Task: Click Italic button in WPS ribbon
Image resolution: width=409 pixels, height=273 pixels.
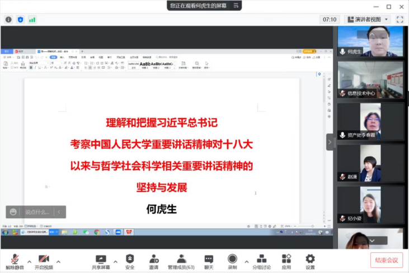Action: pos(35,68)
